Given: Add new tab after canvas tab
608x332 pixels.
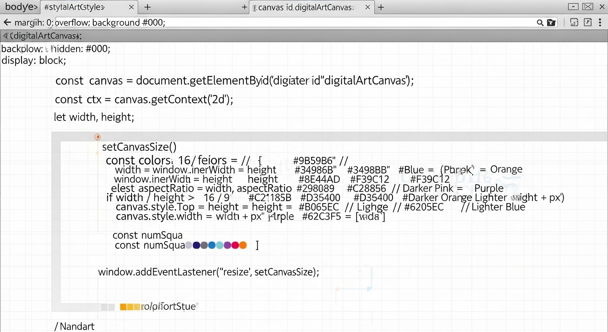Looking at the screenshot, I should [381, 7].
